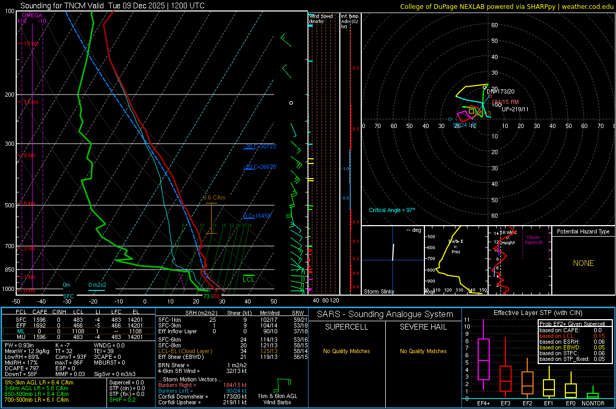The height and width of the screenshot is (409, 616).
Task: Click the cyan '0 m2s2' label
Action: (97, 285)
